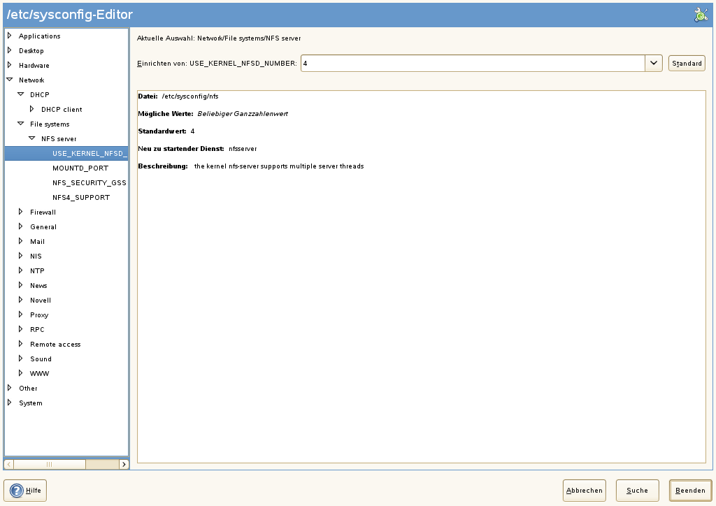Screen dimensions: 716x506
Task: Click the Beenden button
Action: coord(690,491)
